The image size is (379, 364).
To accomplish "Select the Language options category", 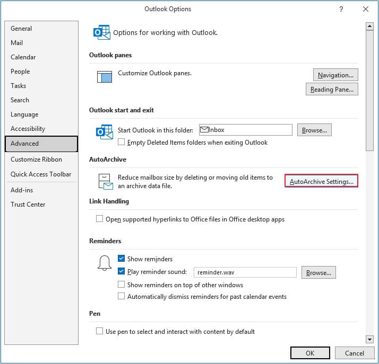I will point(41,114).
